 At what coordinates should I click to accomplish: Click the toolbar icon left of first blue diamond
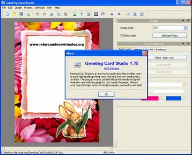(103, 14)
